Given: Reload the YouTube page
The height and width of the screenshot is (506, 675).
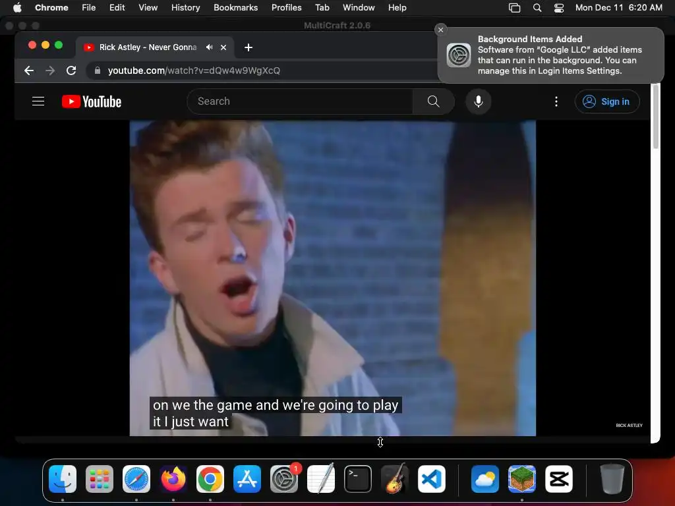Looking at the screenshot, I should coord(71,70).
